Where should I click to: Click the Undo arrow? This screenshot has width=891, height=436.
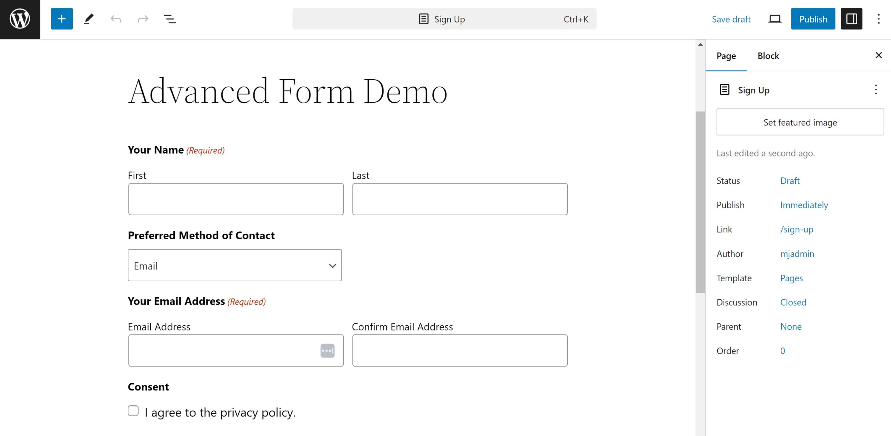pyautogui.click(x=116, y=19)
